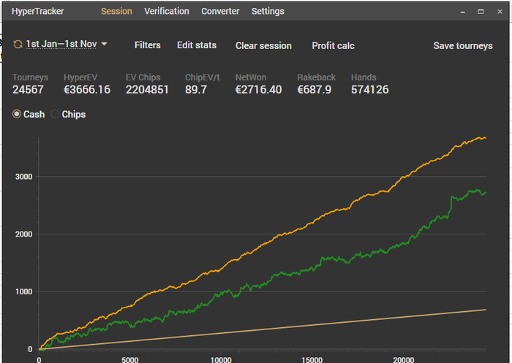Click the 15000 x-axis label
The width and height of the screenshot is (512, 363).
pyautogui.click(x=312, y=360)
